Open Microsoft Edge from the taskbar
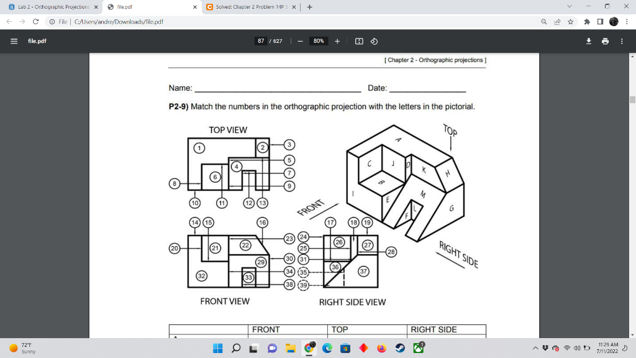 [326, 349]
